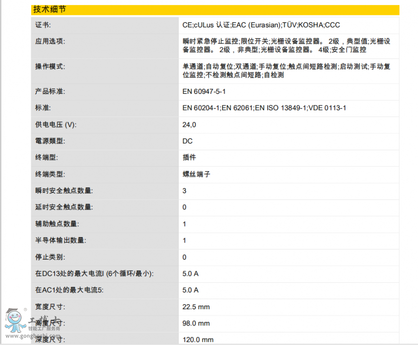
Task: Select the 停止类别 row label
Action: tap(50, 257)
